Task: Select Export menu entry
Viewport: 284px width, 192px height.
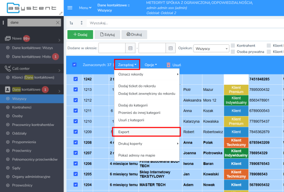Action: 146,132
